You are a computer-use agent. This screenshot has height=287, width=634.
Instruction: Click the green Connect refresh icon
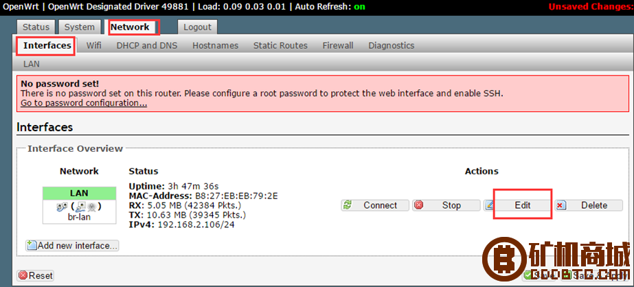(347, 205)
